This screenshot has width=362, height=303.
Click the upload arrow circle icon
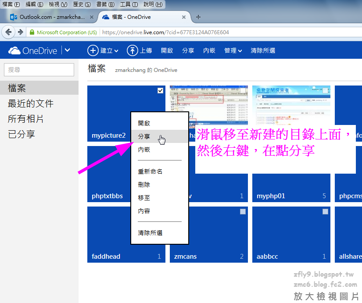click(132, 50)
